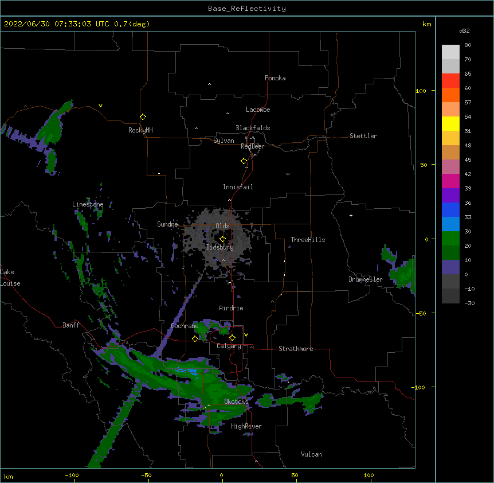The width and height of the screenshot is (494, 483).
Task: Click the Sundre town label
Action: point(167,224)
